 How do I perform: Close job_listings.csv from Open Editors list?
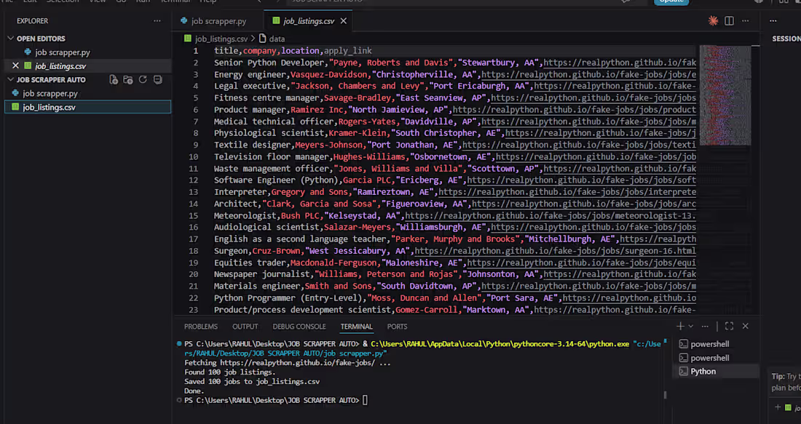15,66
